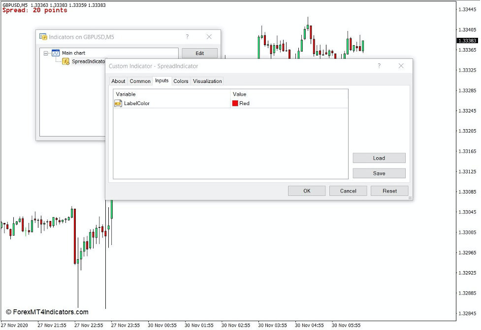Reset the indicator inputs

coord(389,191)
